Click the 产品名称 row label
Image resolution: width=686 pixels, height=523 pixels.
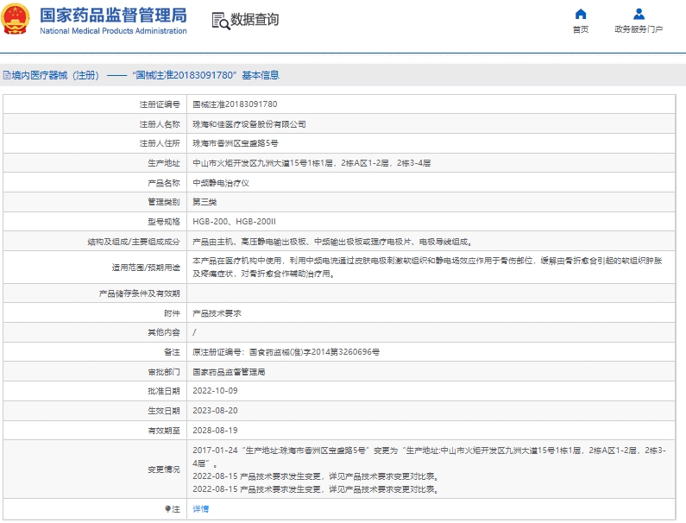tap(164, 183)
